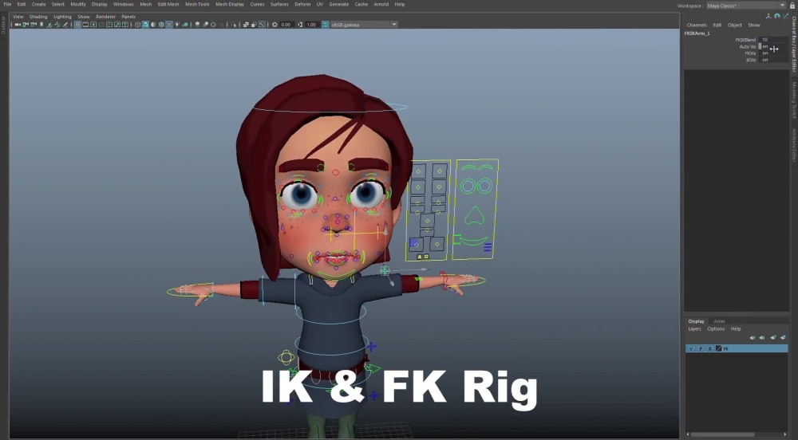Open the Arnold menu
Viewport: 798px width, 440px height.
(x=381, y=4)
